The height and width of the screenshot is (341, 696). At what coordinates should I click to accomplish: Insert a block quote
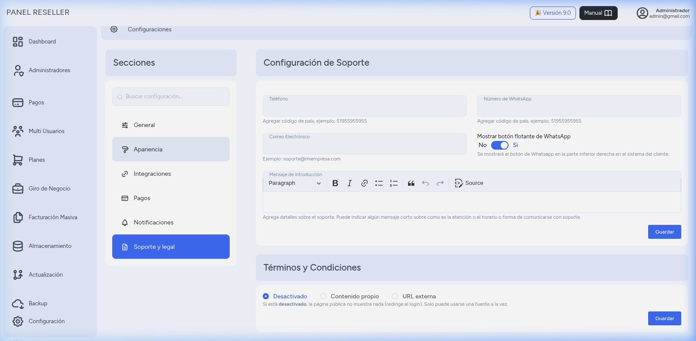411,183
